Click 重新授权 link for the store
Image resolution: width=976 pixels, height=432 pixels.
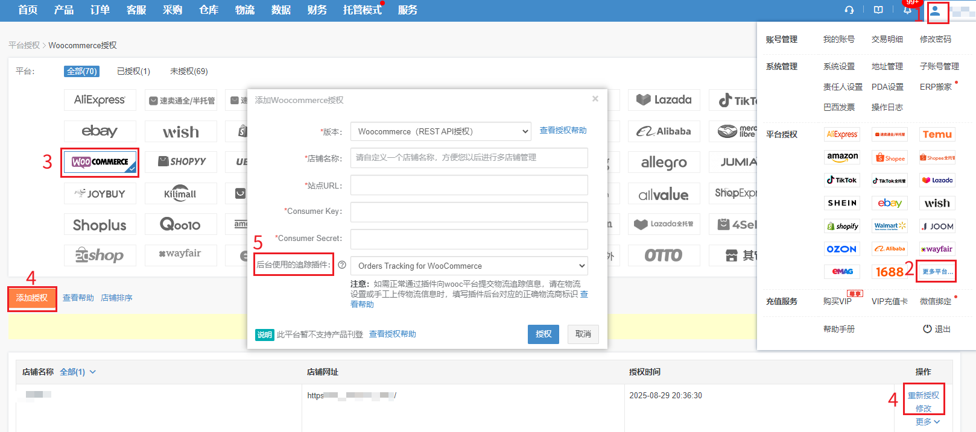click(x=923, y=395)
